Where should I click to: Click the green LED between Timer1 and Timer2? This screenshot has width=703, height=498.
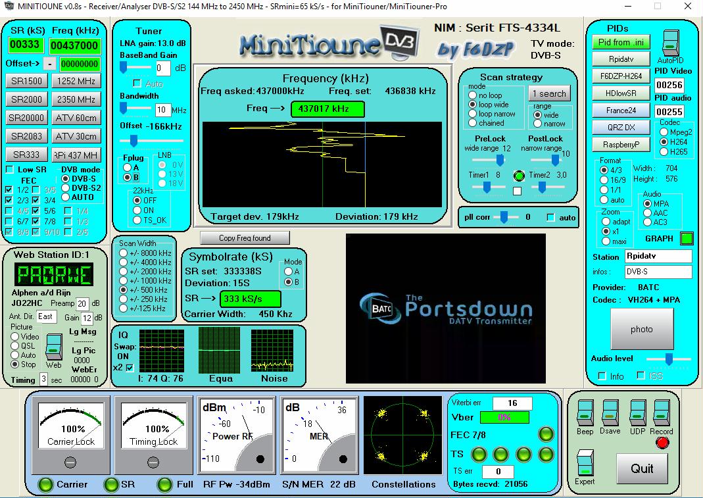point(519,176)
